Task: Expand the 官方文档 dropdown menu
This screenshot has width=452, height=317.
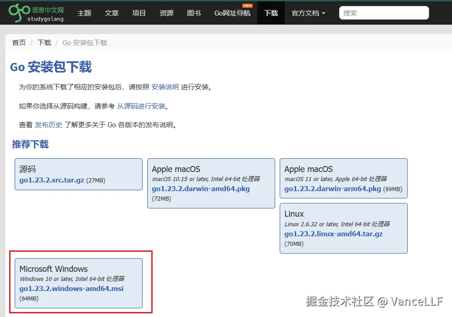Action: 308,13
